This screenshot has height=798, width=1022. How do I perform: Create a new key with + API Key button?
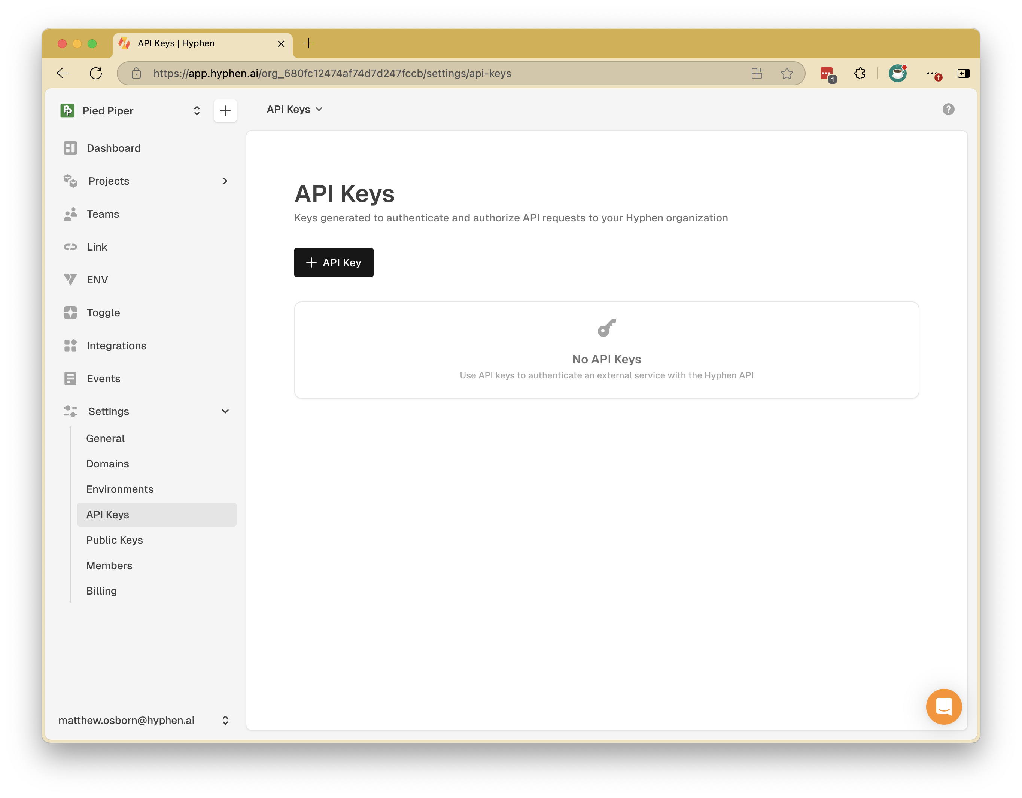pyautogui.click(x=334, y=262)
